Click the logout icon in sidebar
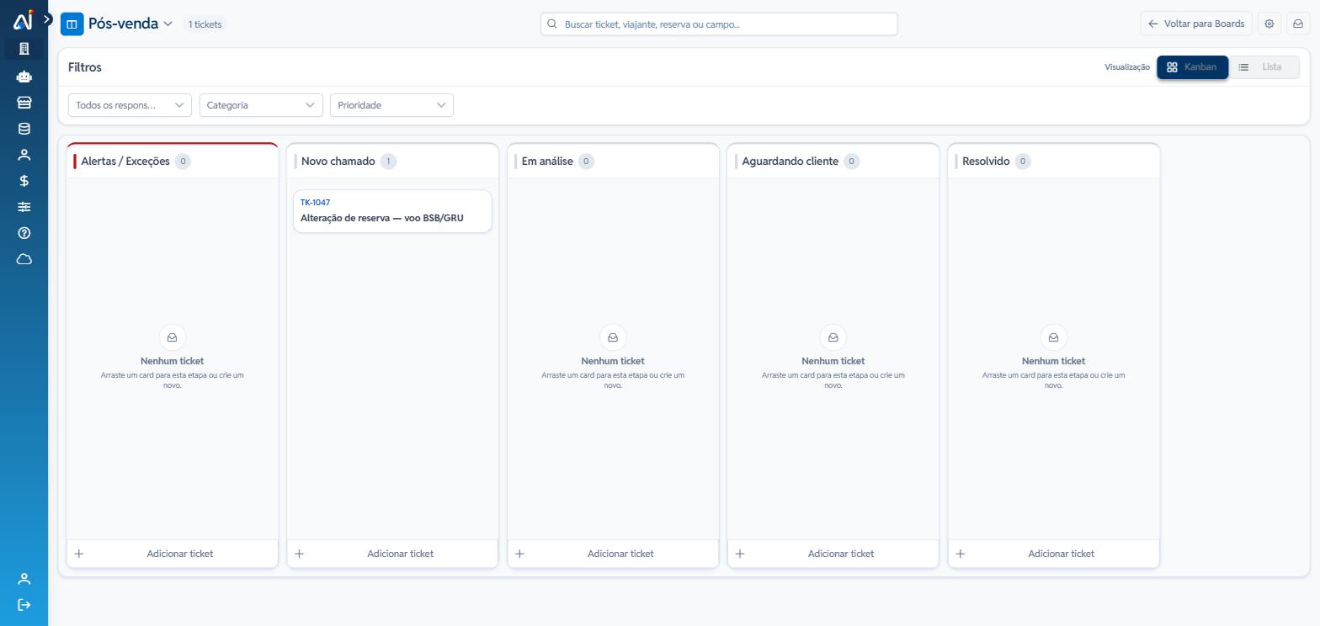Viewport: 1320px width, 626px height. 24,605
